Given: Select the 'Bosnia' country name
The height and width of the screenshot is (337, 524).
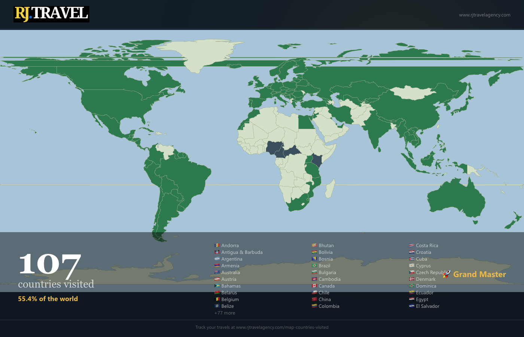Looking at the screenshot, I should click(x=326, y=259).
